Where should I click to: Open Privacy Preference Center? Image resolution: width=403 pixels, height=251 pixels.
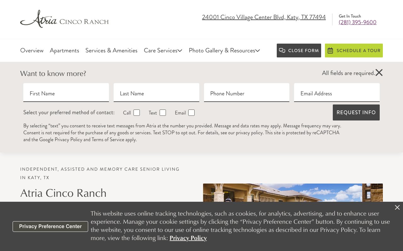[50, 227]
